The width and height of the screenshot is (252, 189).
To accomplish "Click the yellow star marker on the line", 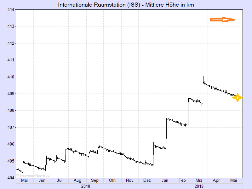I will coord(238,98).
